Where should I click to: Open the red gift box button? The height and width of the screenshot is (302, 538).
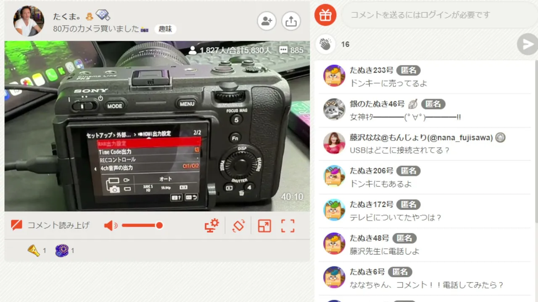tap(325, 15)
